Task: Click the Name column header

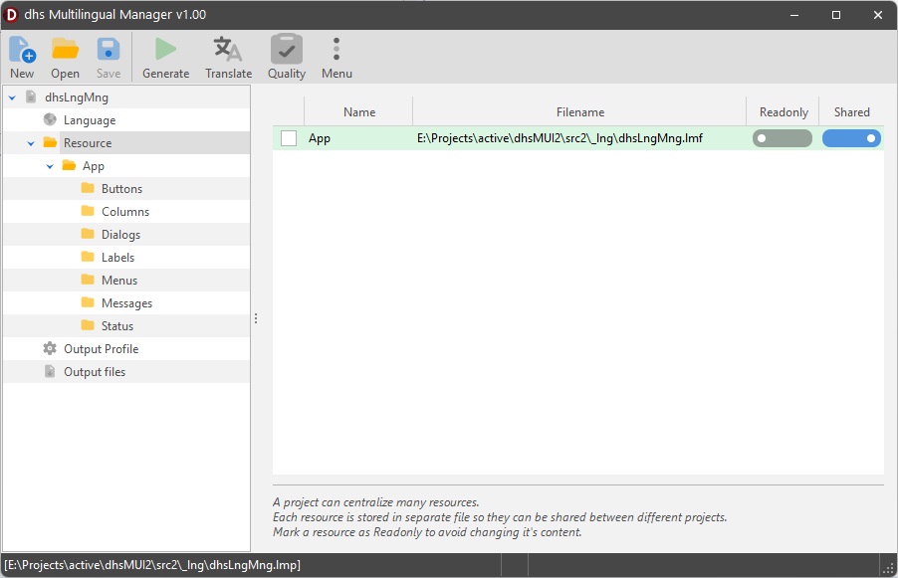Action: 358,112
